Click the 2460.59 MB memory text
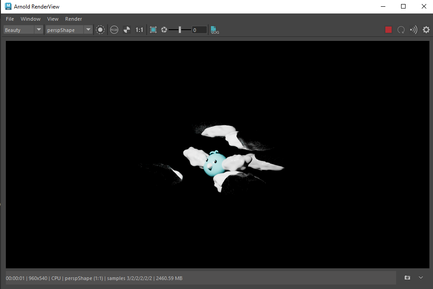 coord(169,278)
